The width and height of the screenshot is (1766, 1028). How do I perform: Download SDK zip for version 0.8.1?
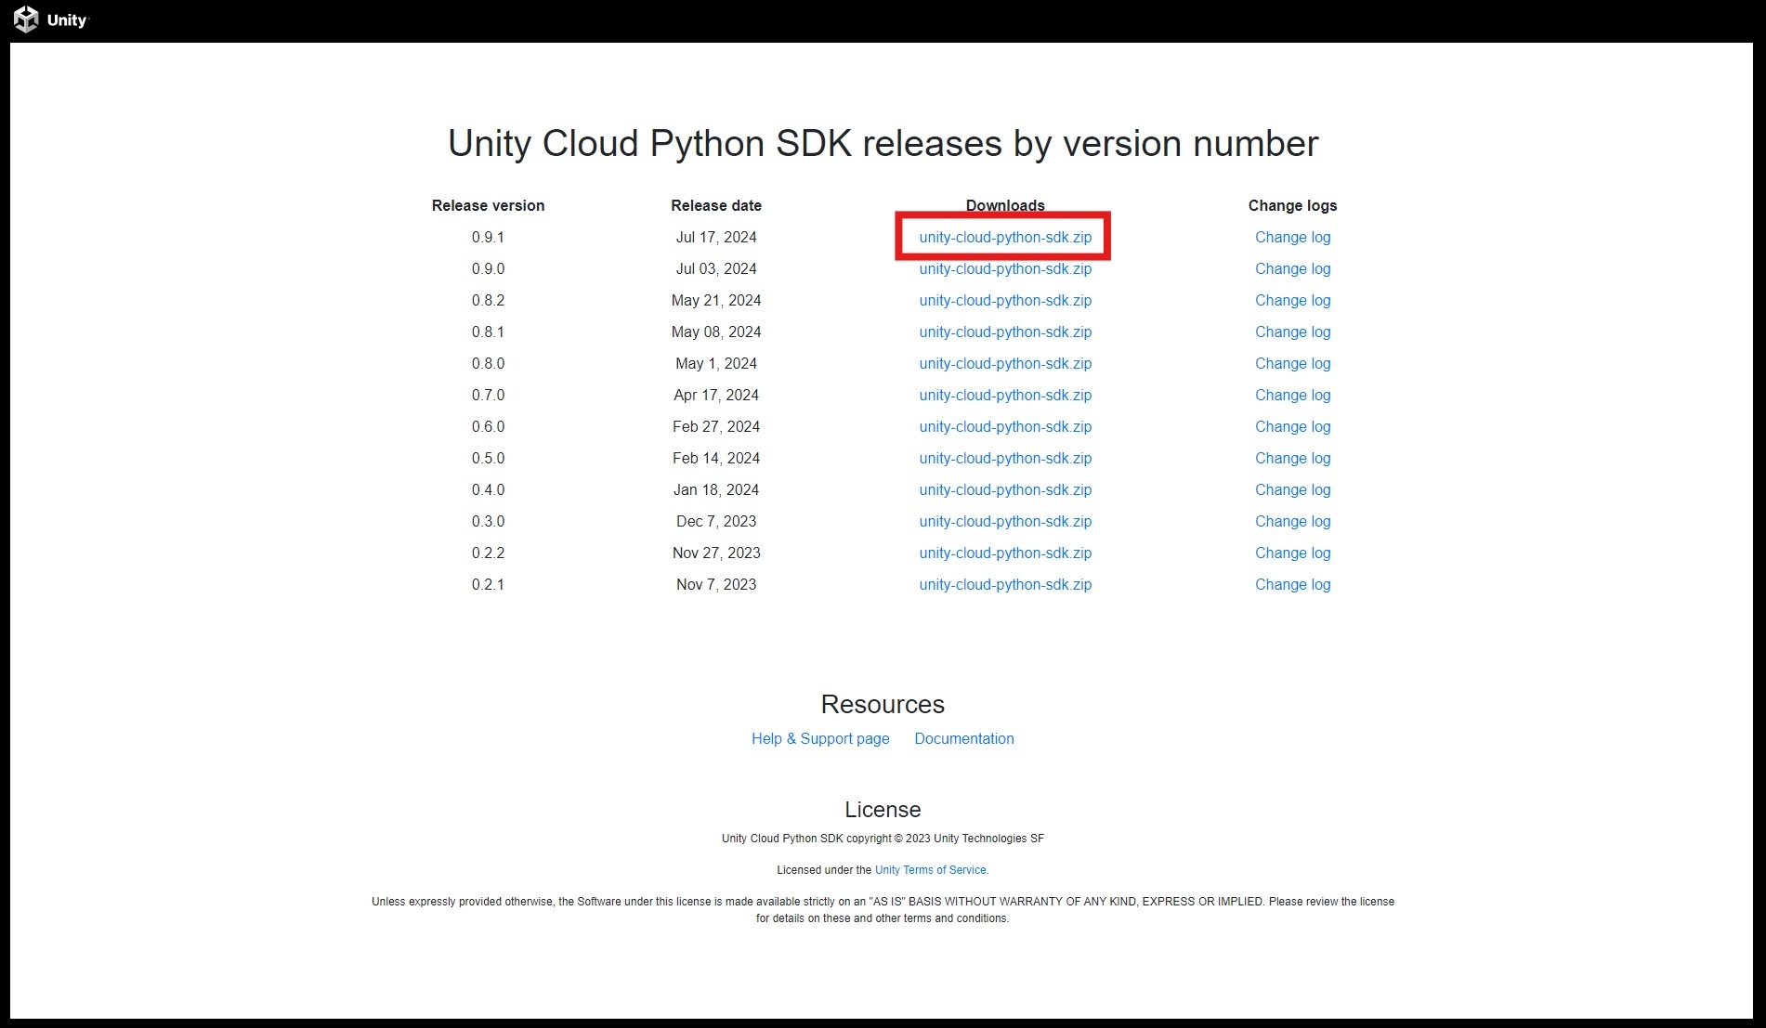(x=1005, y=332)
